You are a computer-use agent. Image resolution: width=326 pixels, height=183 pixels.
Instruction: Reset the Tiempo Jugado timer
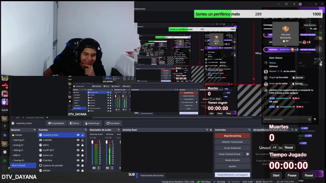[309, 175]
